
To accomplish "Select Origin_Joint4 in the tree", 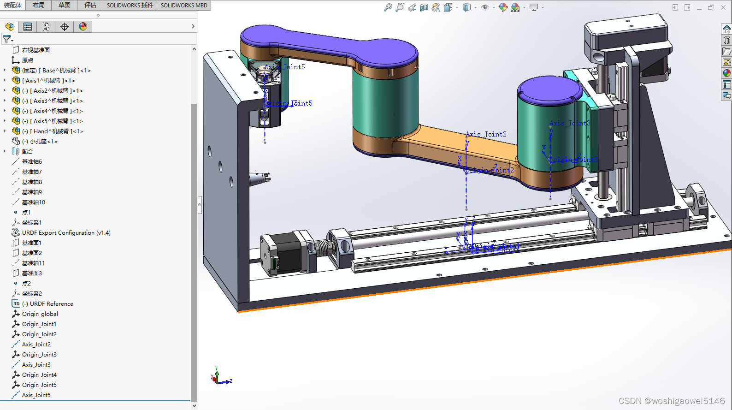I will pyautogui.click(x=39, y=374).
